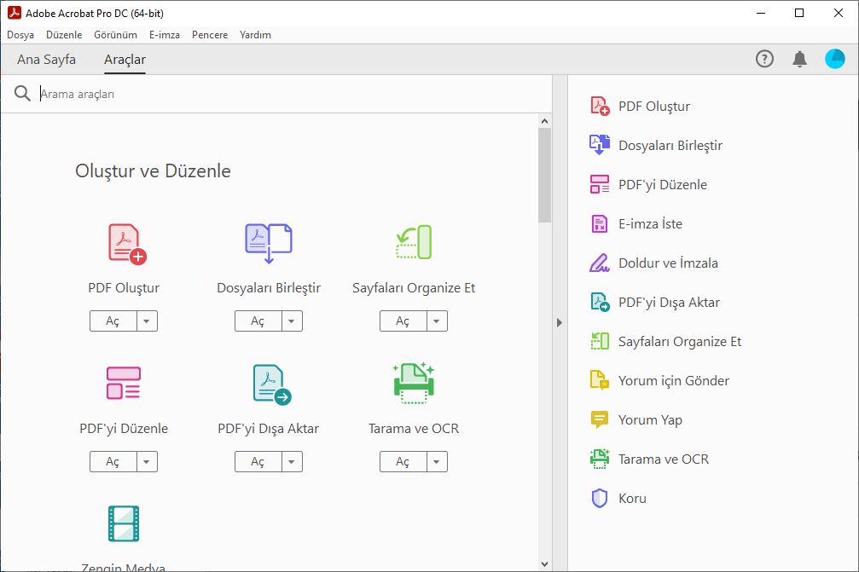859x572 pixels.
Task: Click the PDF'yi Düzenle icon in the tools grid
Action: click(123, 383)
